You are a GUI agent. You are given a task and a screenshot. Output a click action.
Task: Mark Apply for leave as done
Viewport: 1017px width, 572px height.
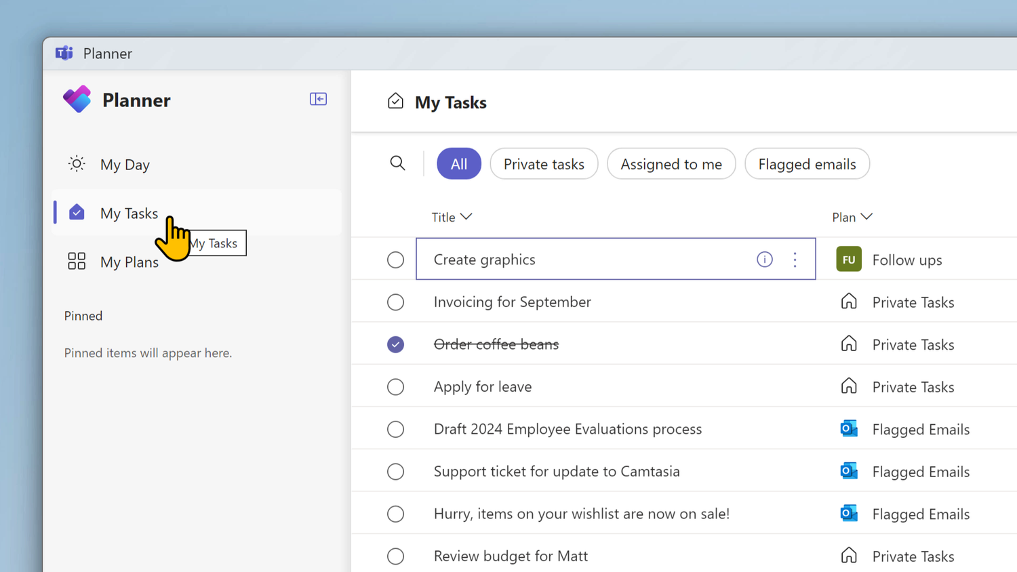pyautogui.click(x=395, y=386)
